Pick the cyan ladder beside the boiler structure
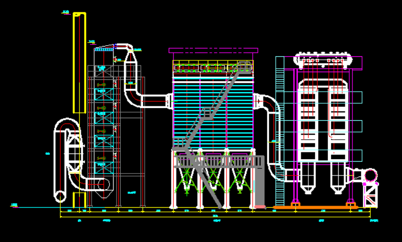Viewport: 402px width, 242px height. click(280, 131)
